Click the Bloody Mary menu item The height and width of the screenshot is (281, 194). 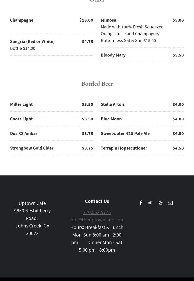[x=113, y=55]
